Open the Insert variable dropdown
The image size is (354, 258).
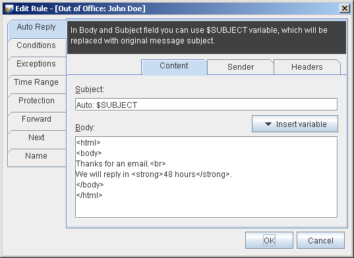click(295, 124)
